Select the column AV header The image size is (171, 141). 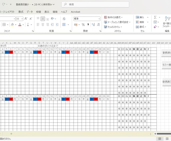coord(154,43)
